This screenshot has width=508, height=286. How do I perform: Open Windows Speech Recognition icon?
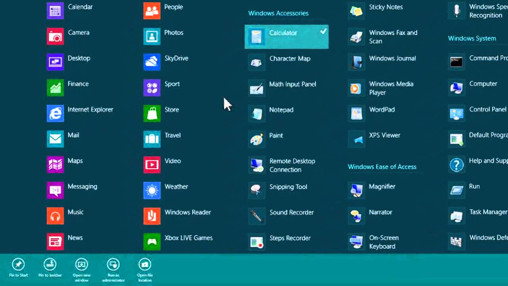tap(456, 11)
